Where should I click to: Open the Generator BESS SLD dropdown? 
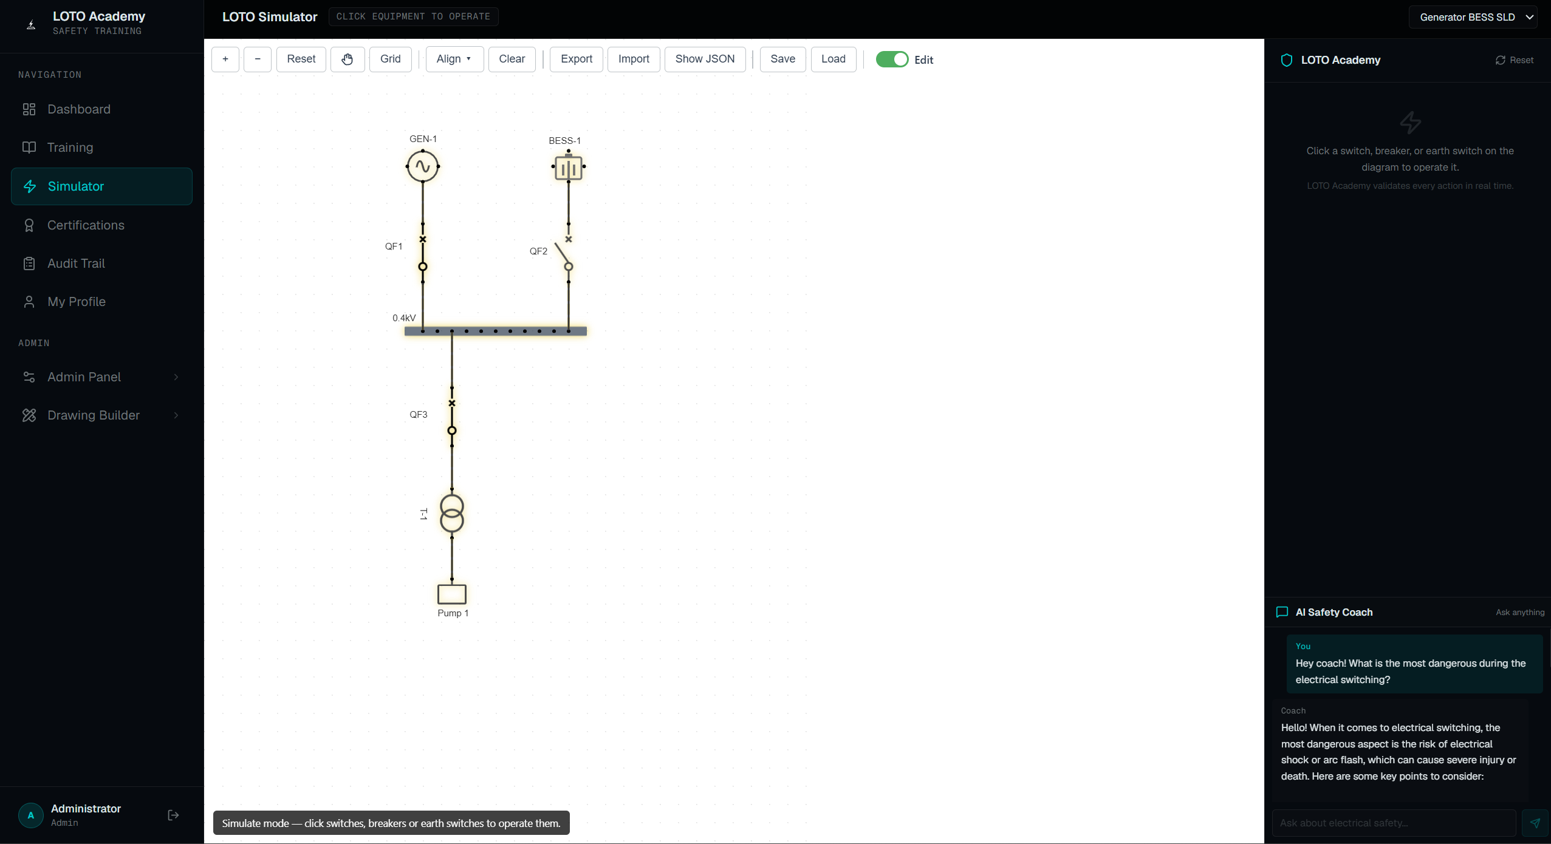[1473, 17]
